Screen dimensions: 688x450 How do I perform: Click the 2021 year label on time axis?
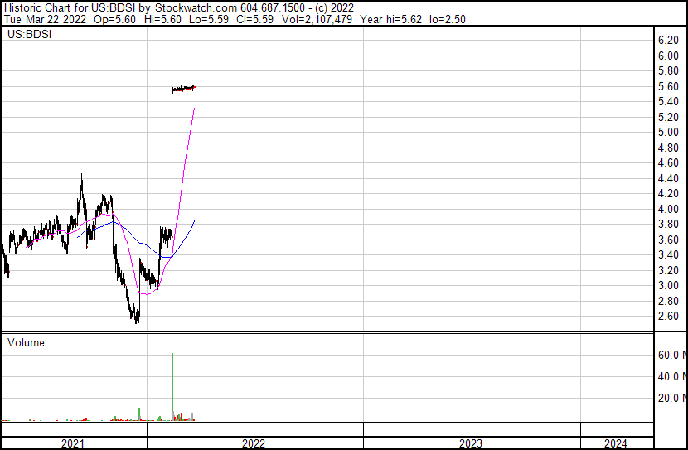[73, 443]
